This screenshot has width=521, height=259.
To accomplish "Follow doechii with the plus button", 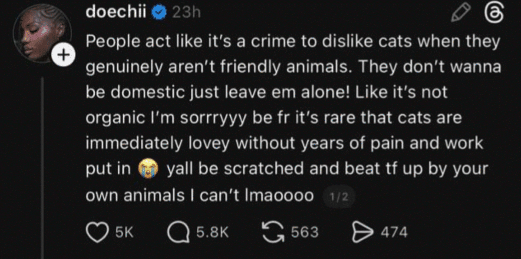I will (63, 55).
